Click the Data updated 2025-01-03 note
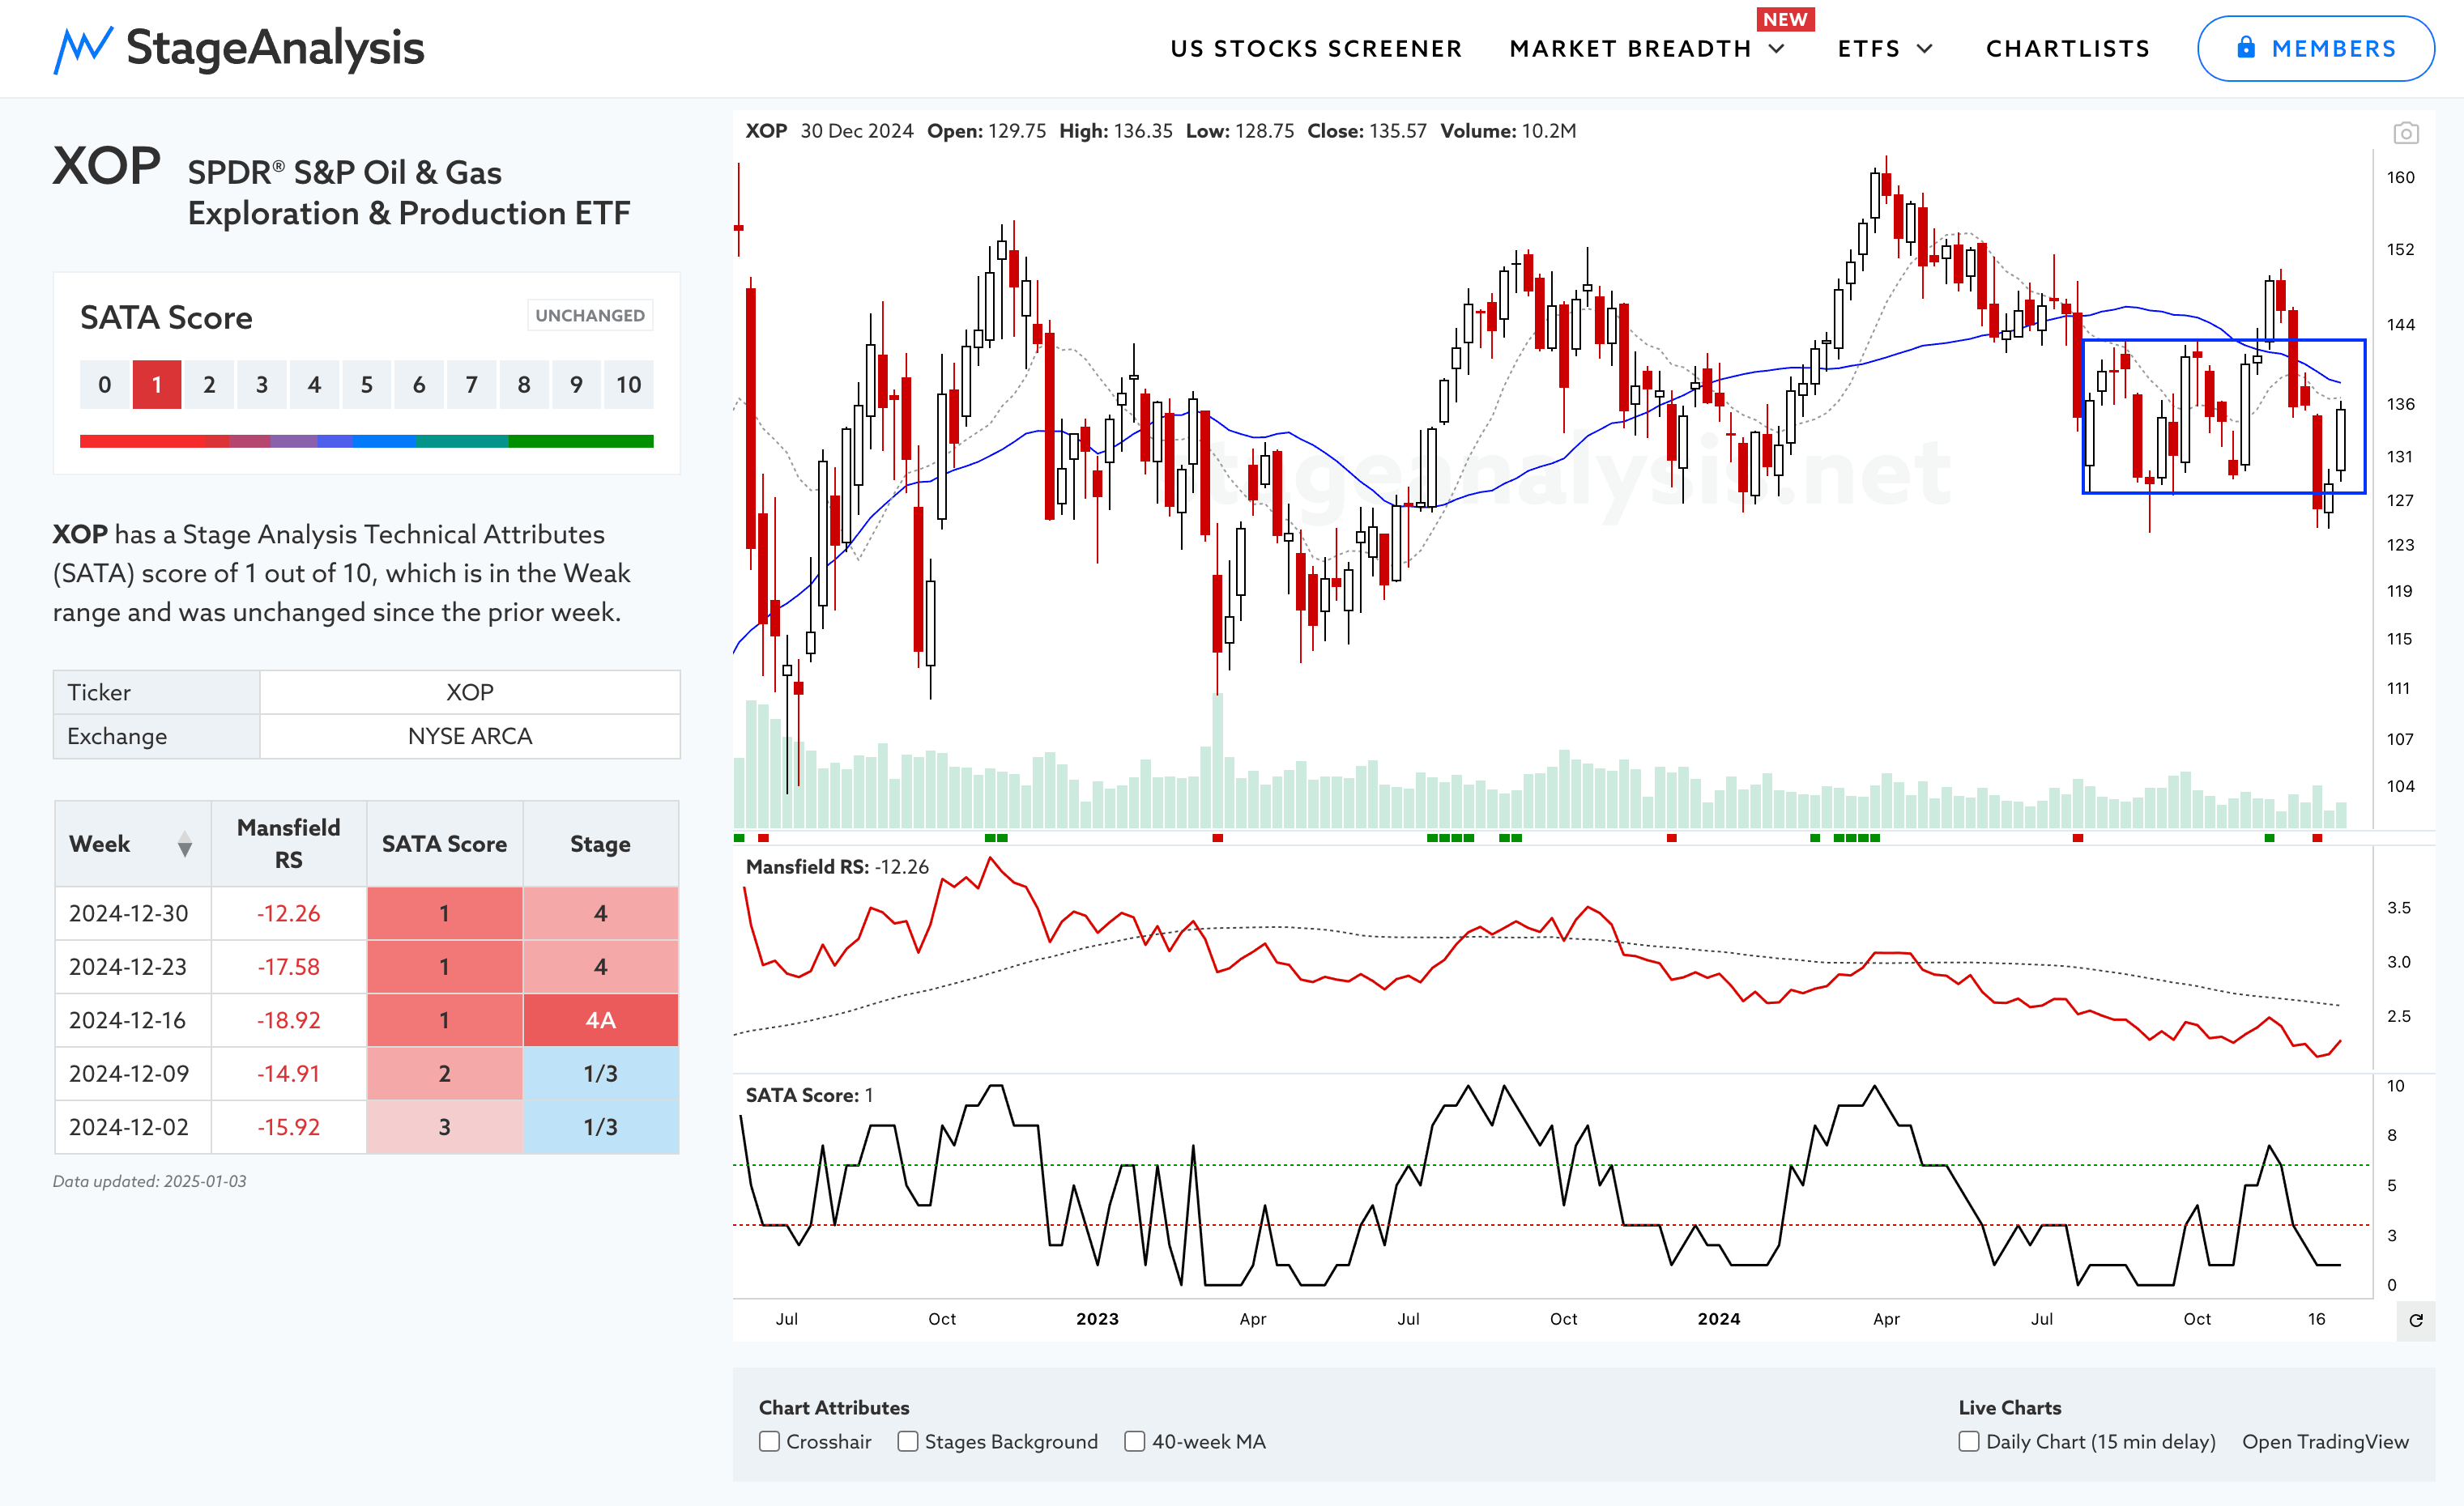Screen dimensions: 2464x1506 click(x=150, y=1181)
